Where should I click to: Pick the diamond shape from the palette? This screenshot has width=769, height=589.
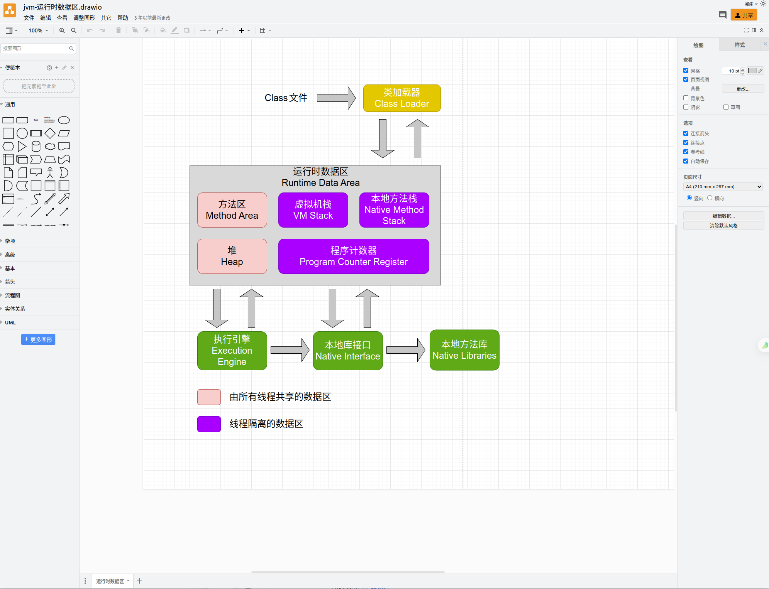[50, 133]
